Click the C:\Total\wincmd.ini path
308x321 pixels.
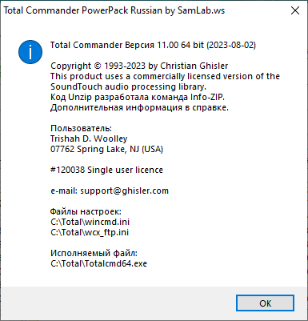(90, 222)
